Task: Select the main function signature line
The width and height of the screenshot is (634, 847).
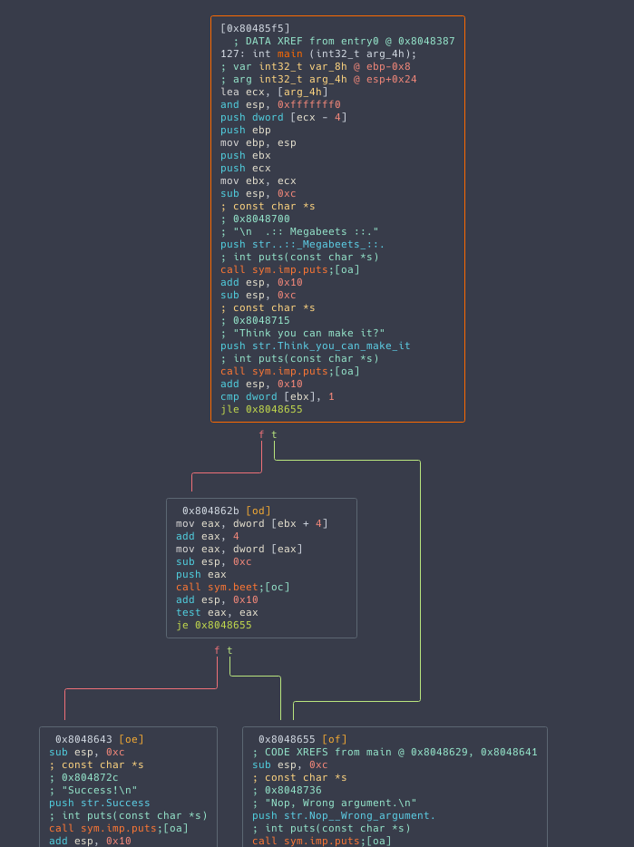Action: [318, 54]
